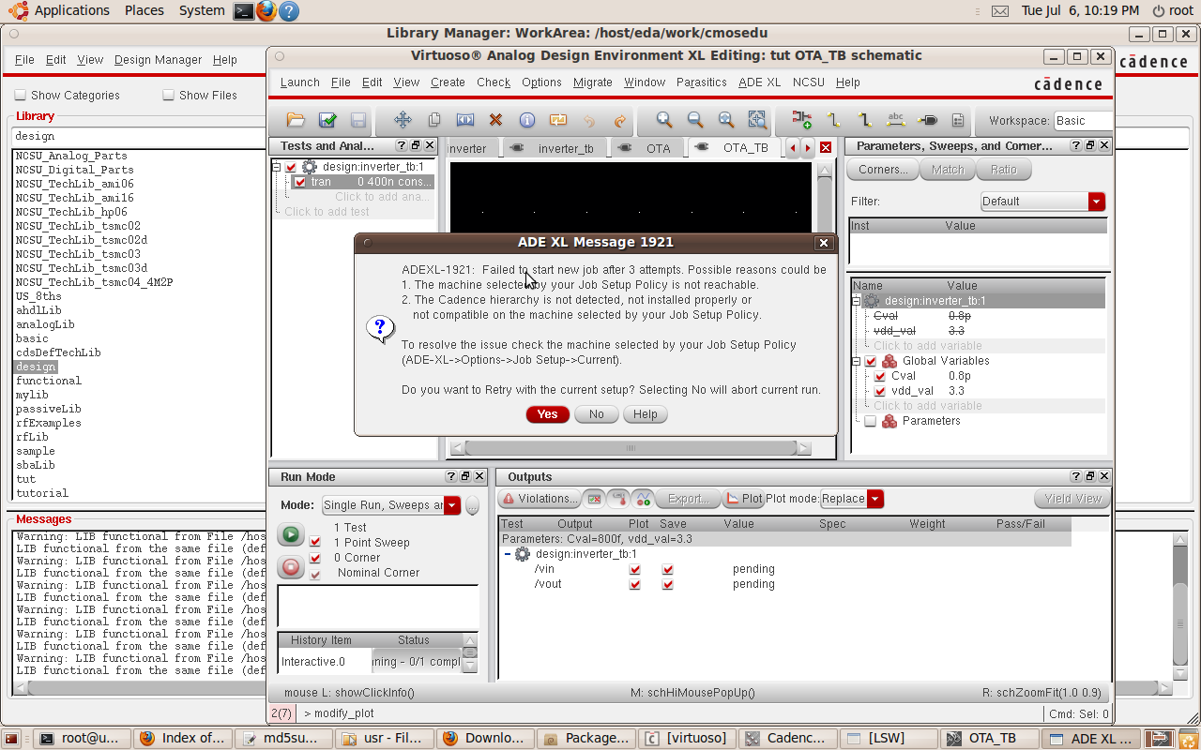Viewport: 1201px width, 750px height.
Task: Click the Zoom to Selected icon
Action: 757,120
